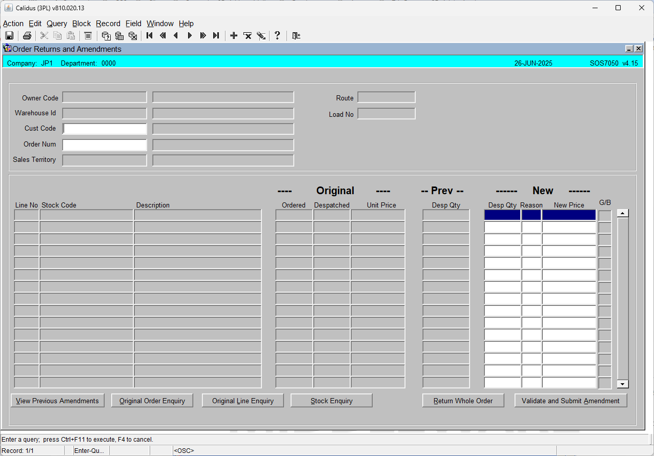Open the Query menu
654x456 pixels.
click(57, 24)
